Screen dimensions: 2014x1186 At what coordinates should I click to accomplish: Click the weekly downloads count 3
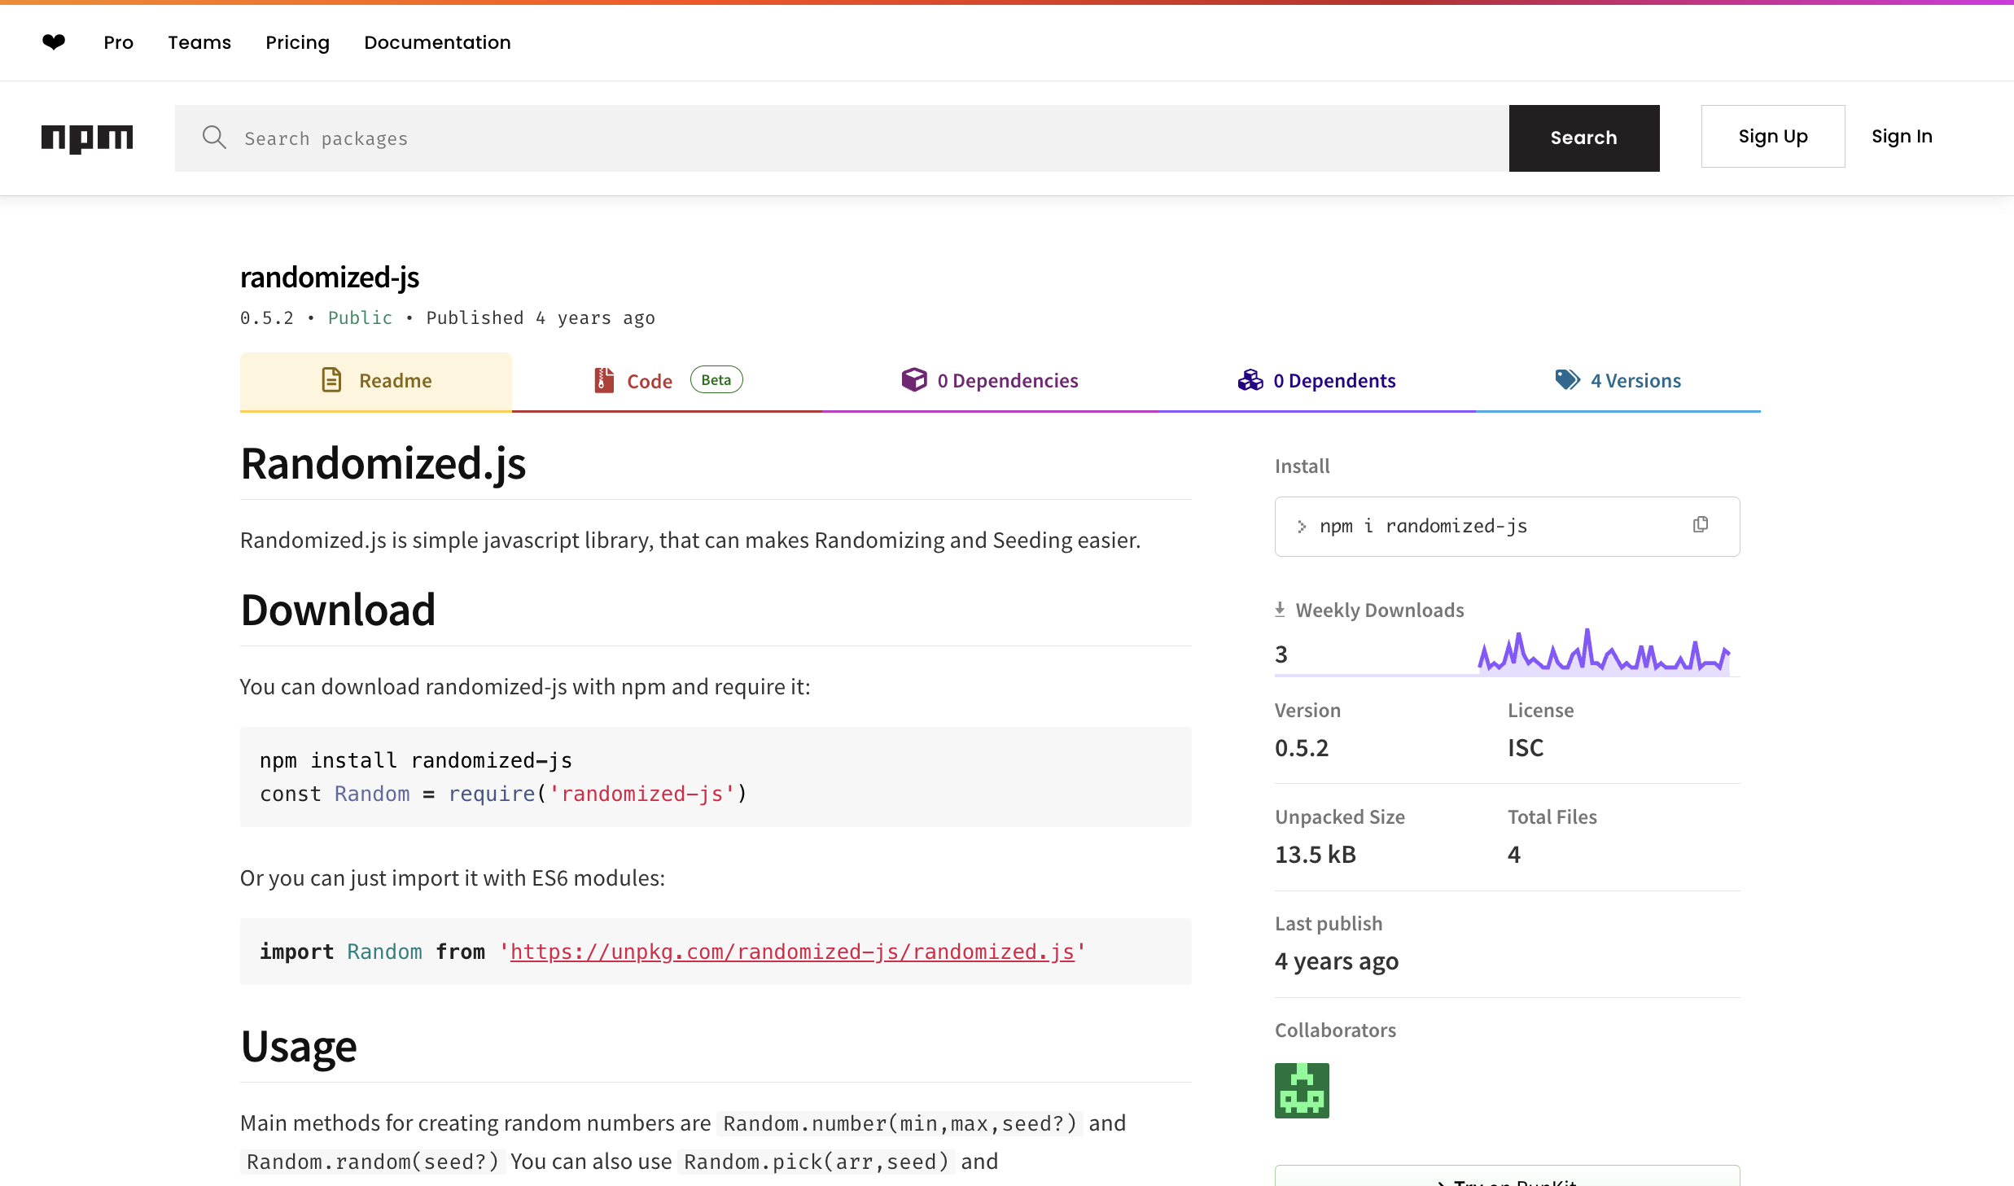[1281, 654]
